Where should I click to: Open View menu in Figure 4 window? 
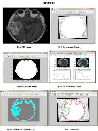click(x=9, y=93)
